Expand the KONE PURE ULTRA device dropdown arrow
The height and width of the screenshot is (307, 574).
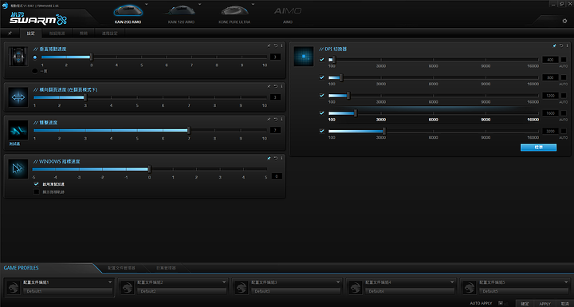pyautogui.click(x=253, y=5)
